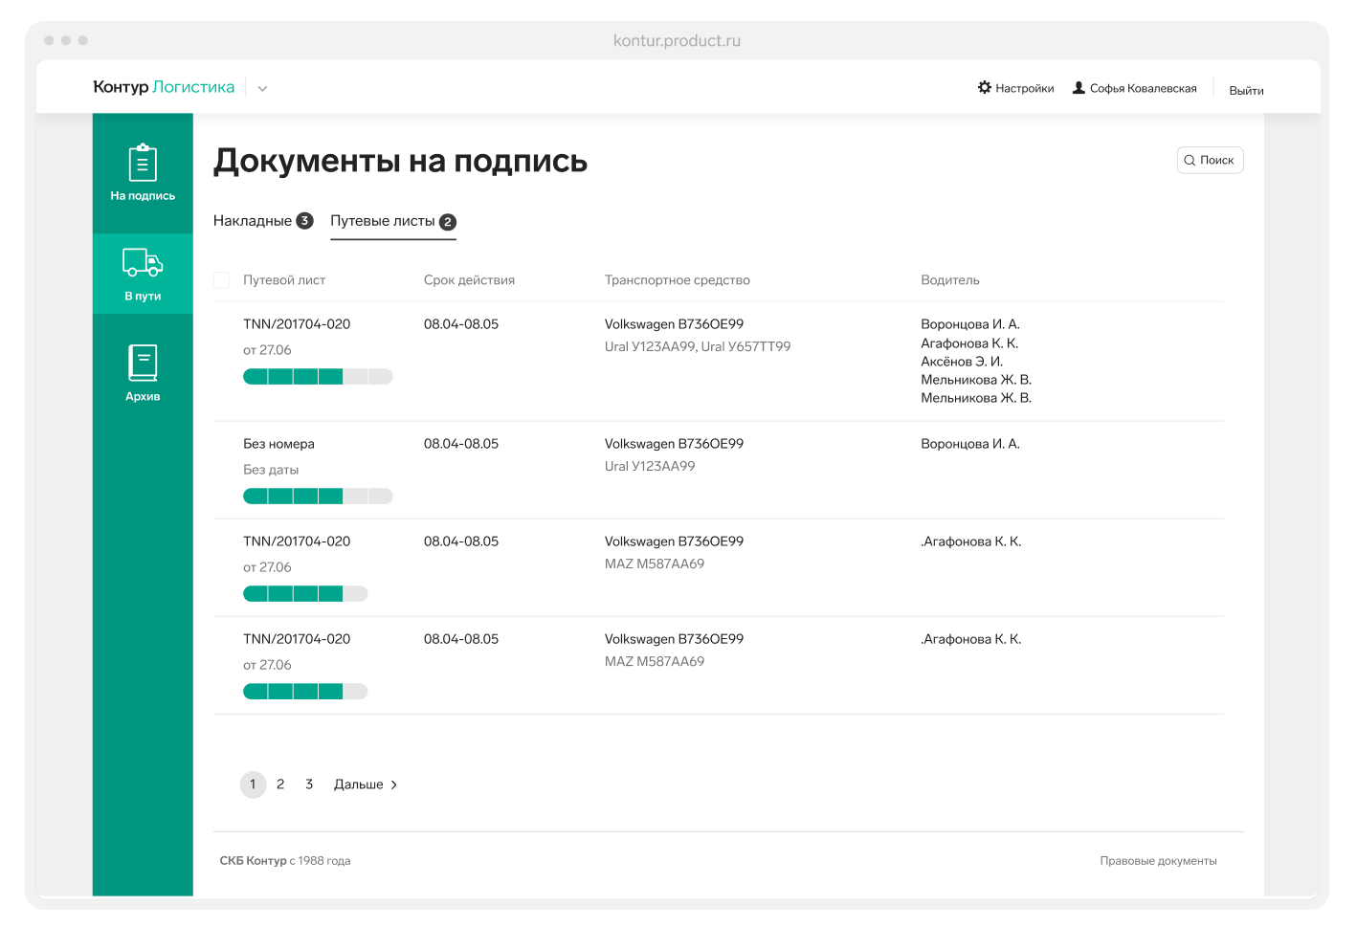Open the Без номера waybill
1357x928 pixels.
tap(278, 444)
